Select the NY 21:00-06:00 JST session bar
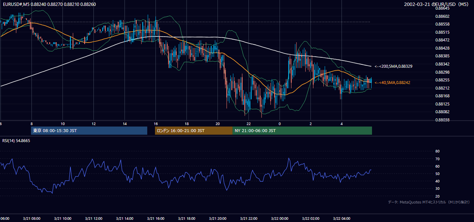The height and width of the screenshot is (222, 474). 302,131
